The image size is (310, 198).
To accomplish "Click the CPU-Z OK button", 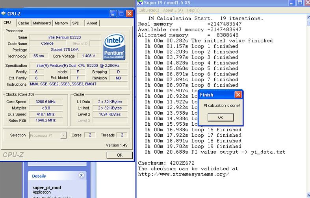I will (119, 155).
